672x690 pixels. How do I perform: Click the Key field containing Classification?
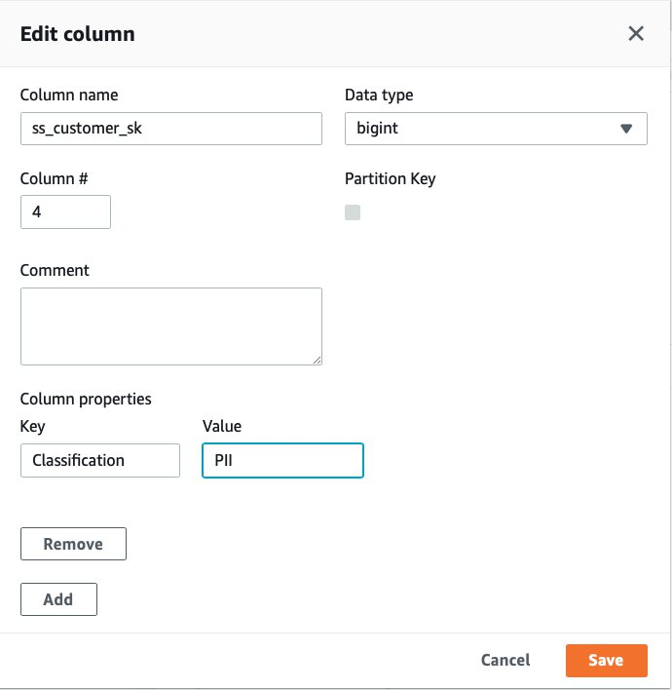100,460
